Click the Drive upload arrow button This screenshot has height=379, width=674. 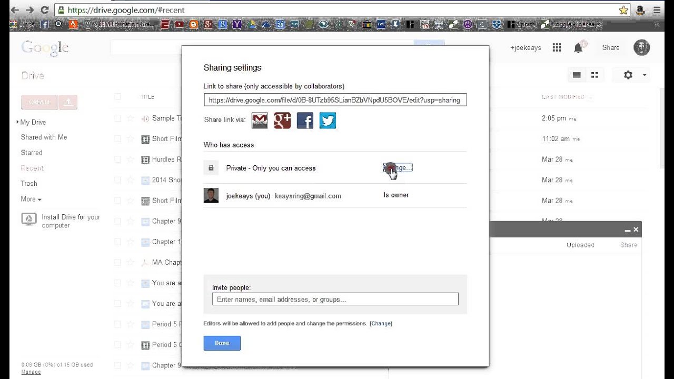pos(68,102)
